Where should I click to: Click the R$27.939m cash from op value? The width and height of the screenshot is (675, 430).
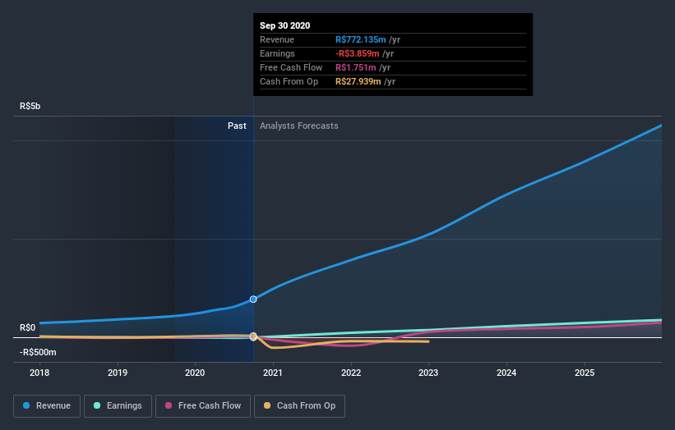coord(358,81)
